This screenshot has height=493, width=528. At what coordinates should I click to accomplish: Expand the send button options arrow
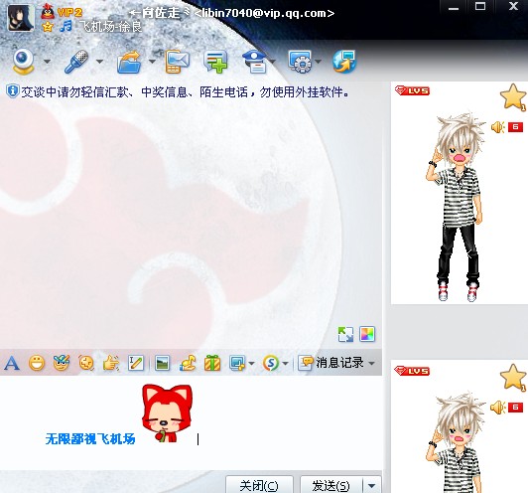pos(372,486)
